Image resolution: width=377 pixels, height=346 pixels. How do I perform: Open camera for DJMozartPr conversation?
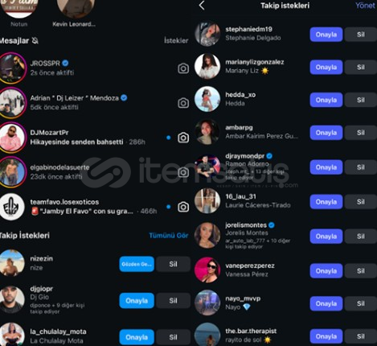point(183,138)
